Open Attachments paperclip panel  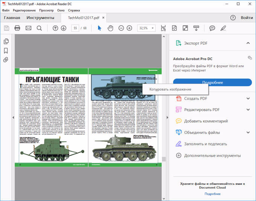tap(6, 60)
